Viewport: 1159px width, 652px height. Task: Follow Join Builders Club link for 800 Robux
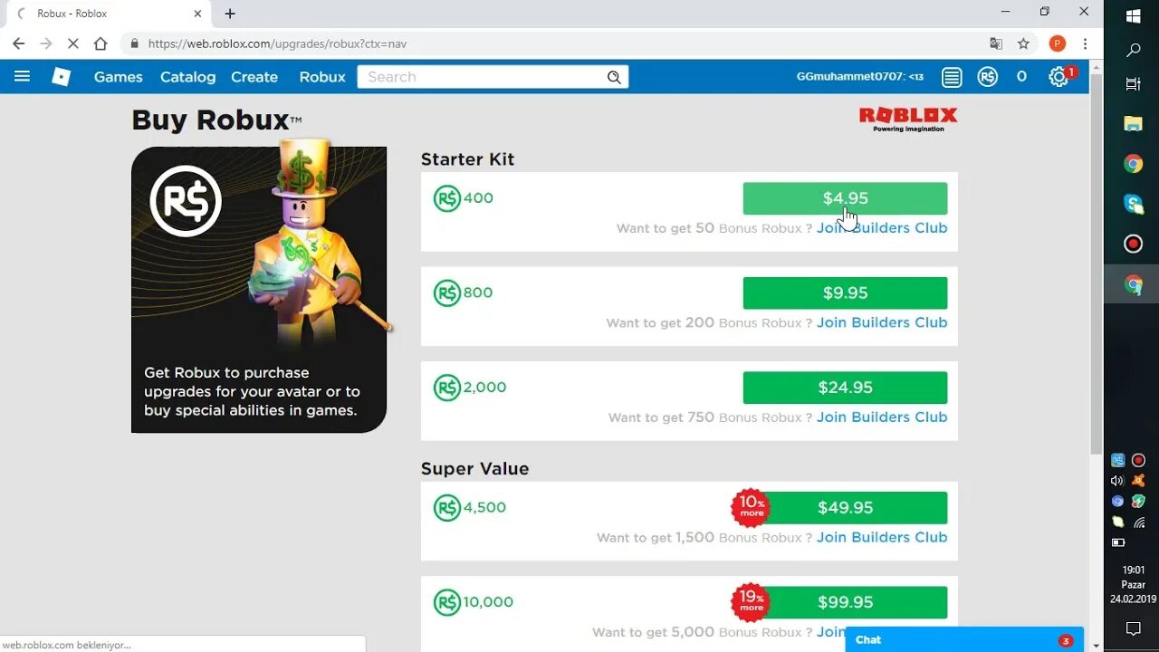(882, 322)
